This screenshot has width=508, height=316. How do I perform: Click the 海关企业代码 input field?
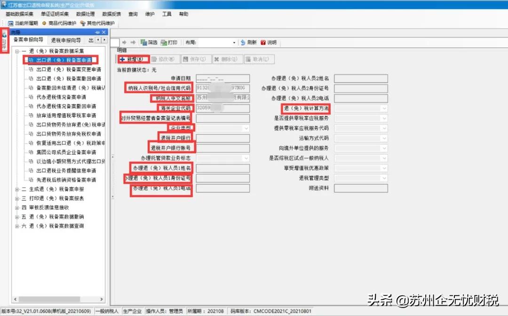tap(223, 108)
